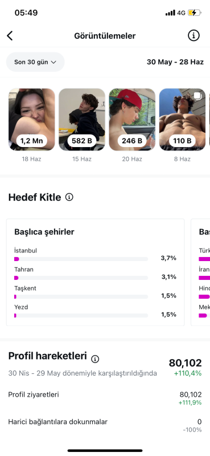
Task: Tap the info icon next to Hedef Kitle
Action: (69, 197)
